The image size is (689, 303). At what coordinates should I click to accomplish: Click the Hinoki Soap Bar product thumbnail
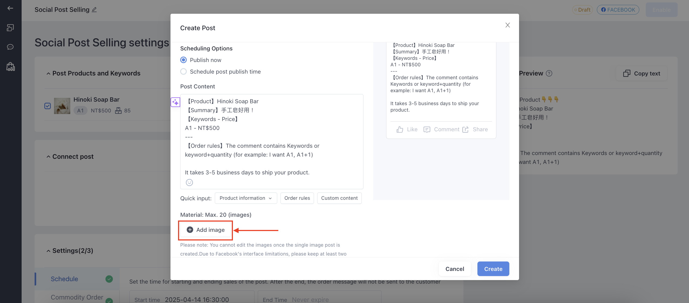click(x=62, y=106)
